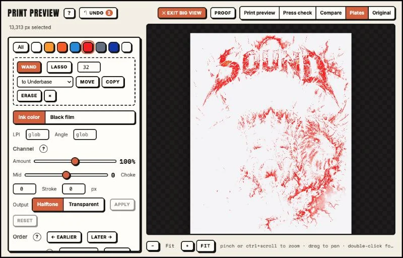Open the Compare tab

[x=331, y=13]
